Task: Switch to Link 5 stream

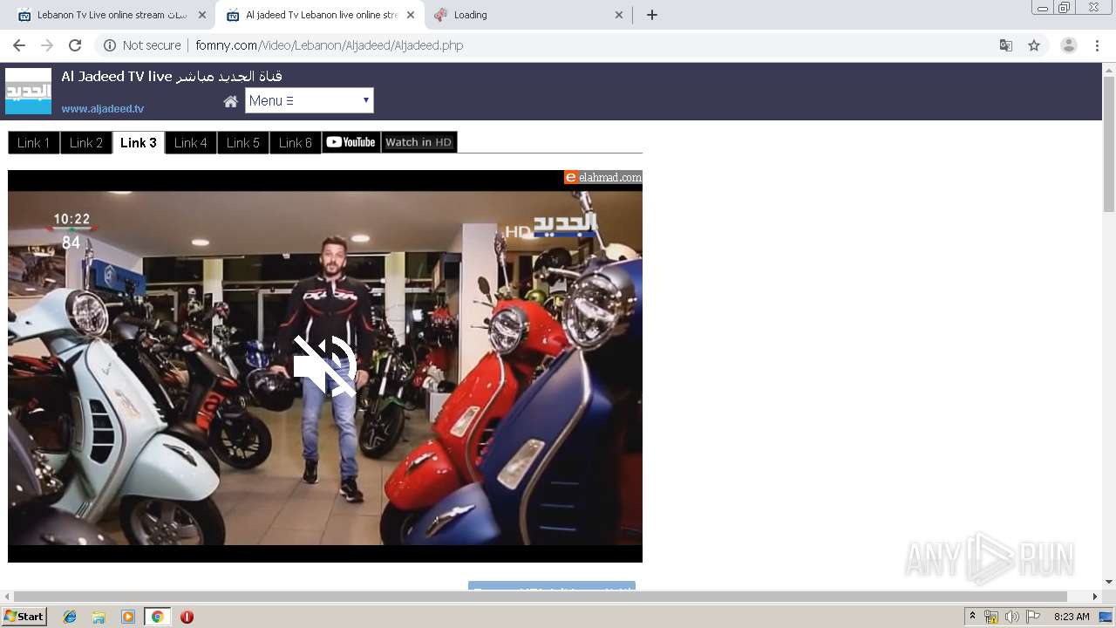Action: tap(243, 142)
